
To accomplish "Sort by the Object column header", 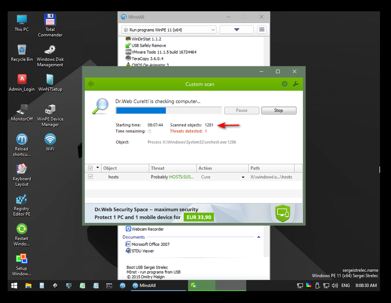I will 125,168.
